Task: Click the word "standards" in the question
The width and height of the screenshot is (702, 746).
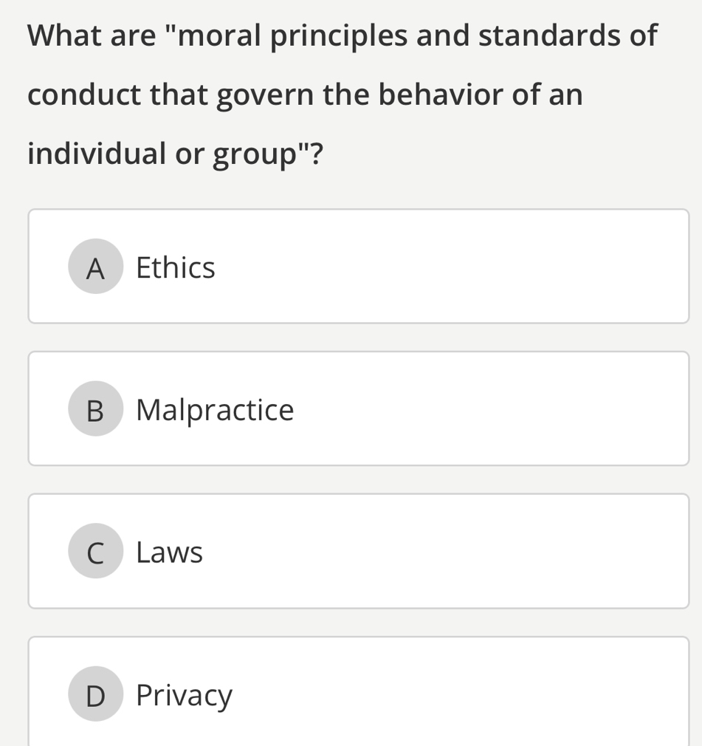Action: pos(549,35)
